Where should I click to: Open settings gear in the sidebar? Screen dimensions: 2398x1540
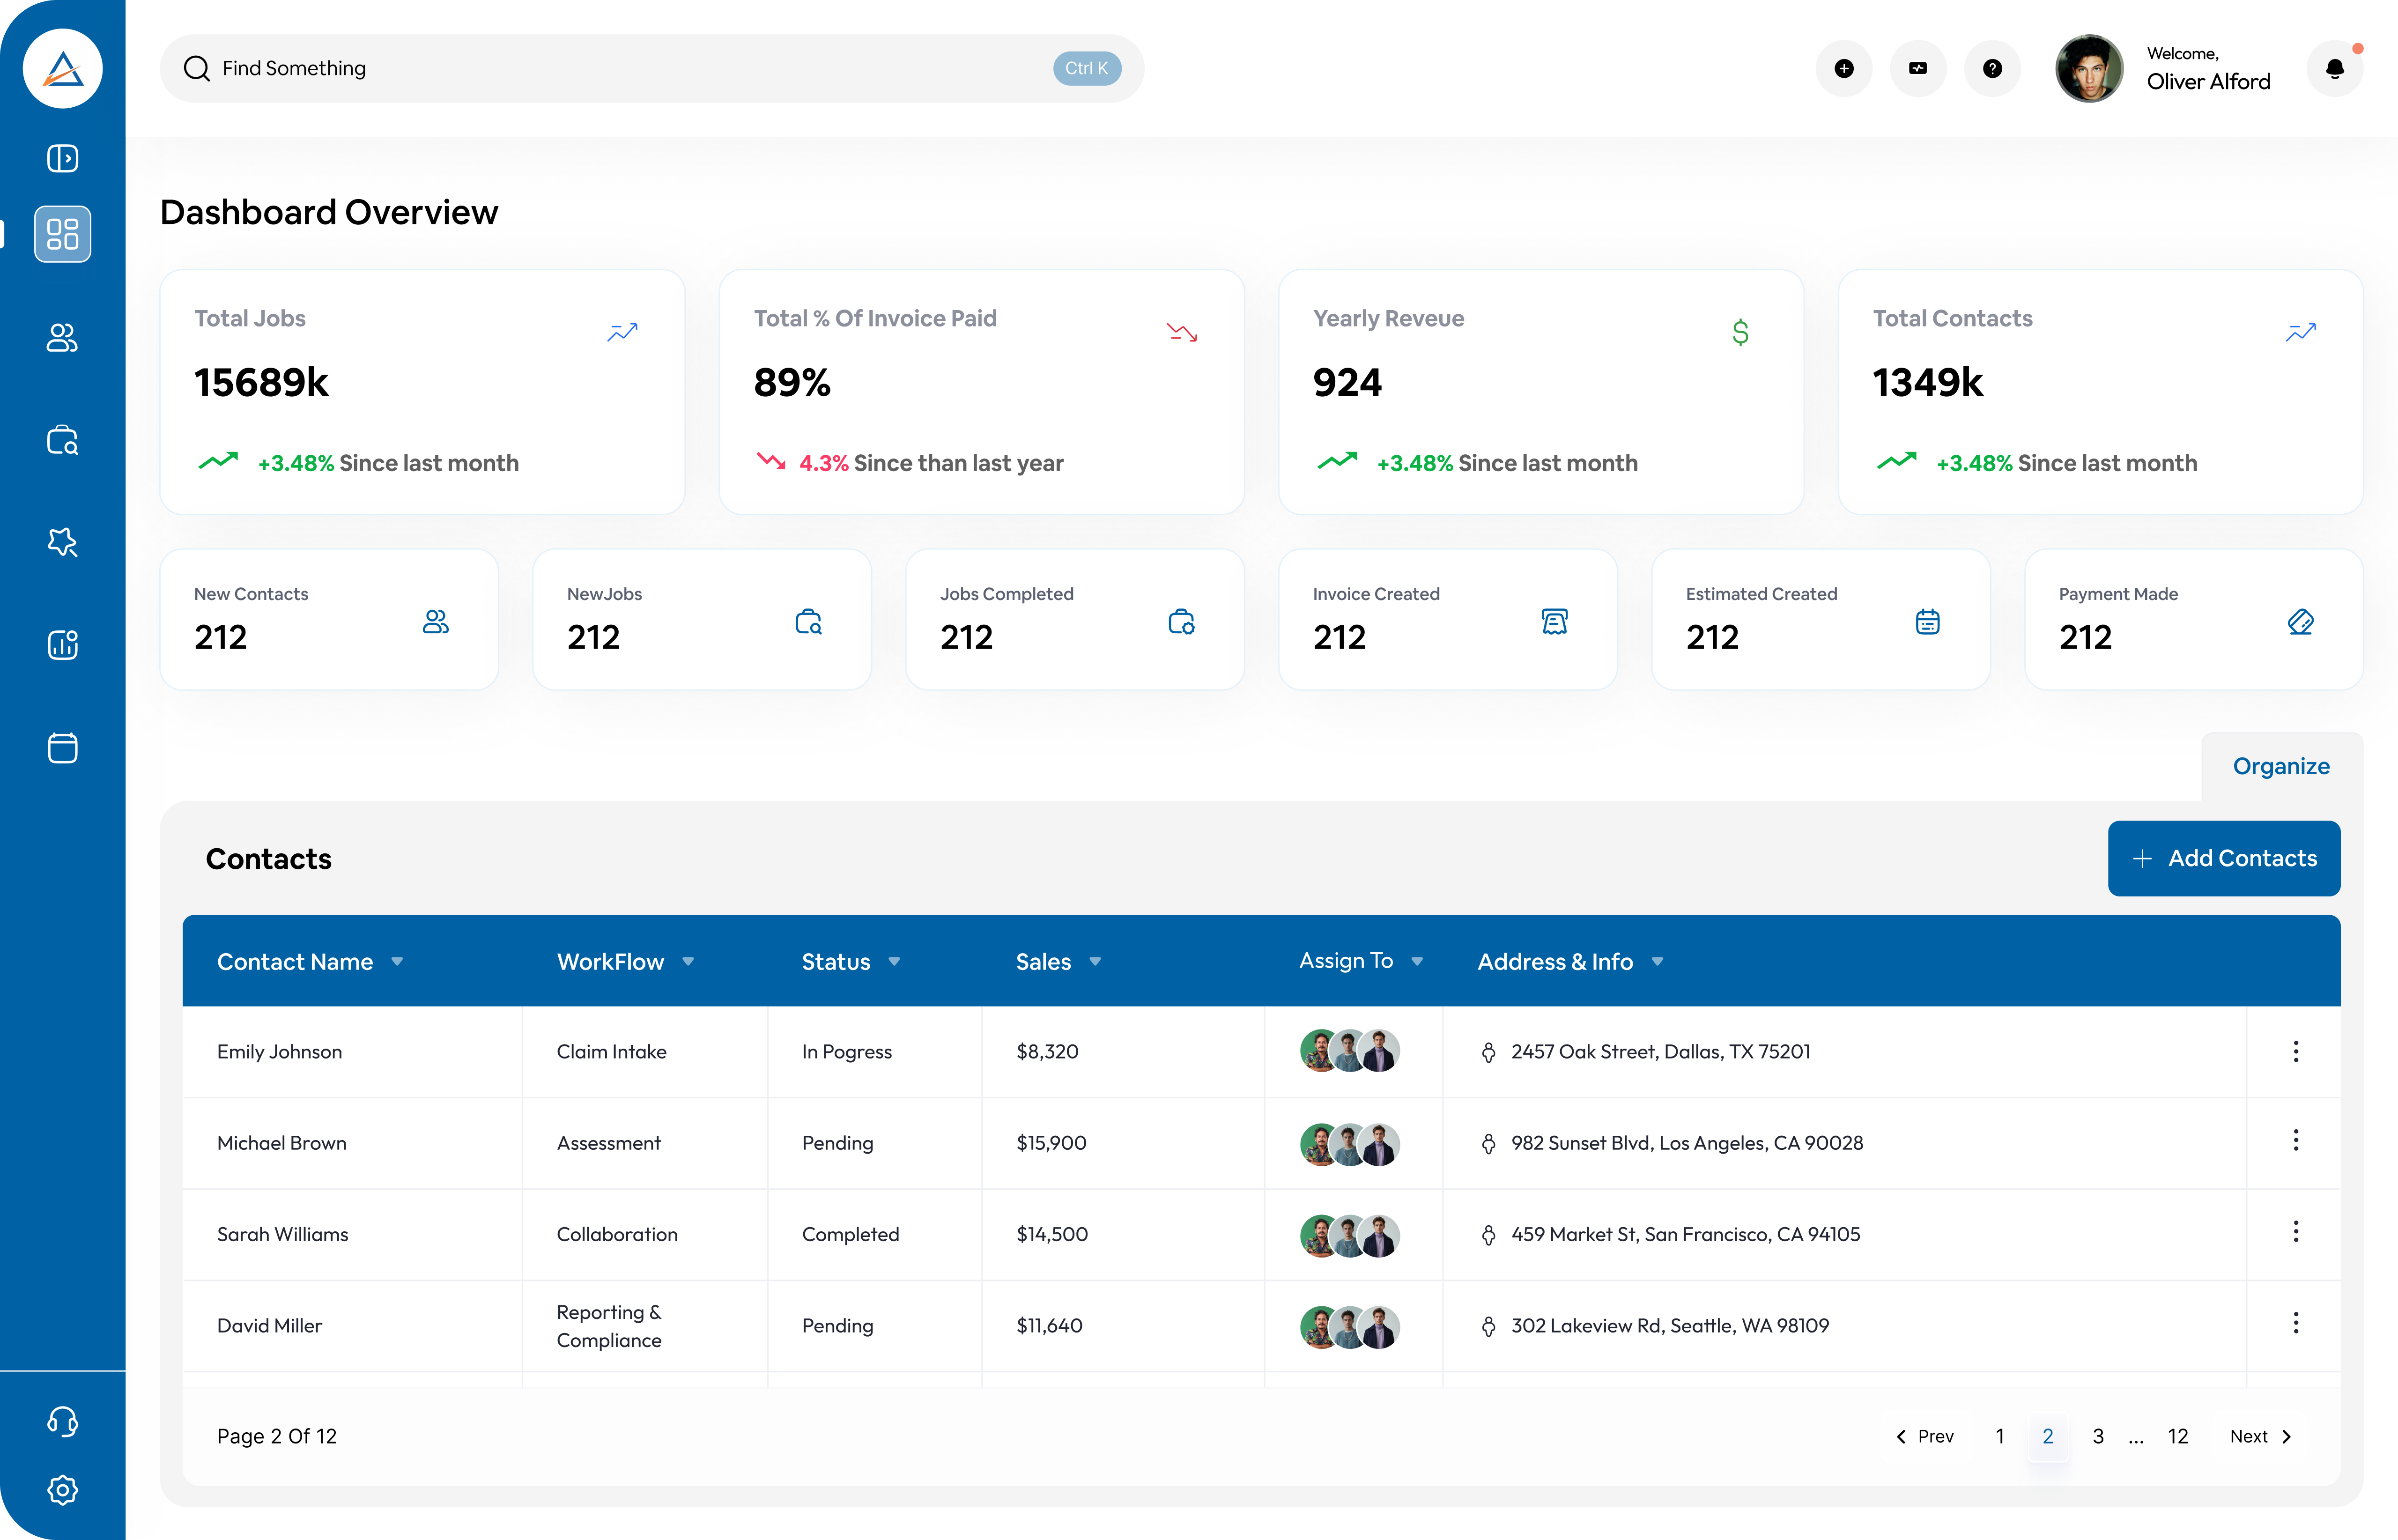(x=62, y=1490)
